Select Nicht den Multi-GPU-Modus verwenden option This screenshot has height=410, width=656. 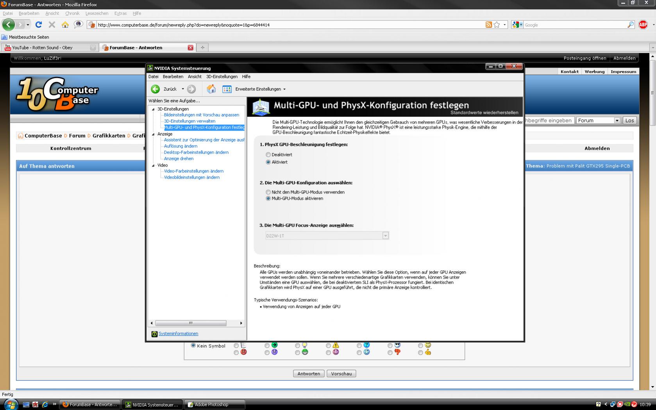point(268,192)
